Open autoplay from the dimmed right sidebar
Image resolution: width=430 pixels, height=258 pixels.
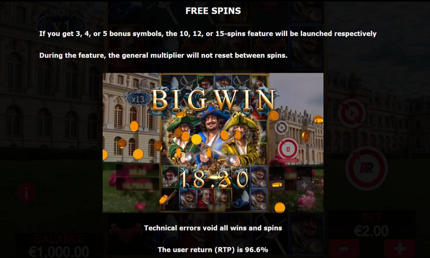click(352, 113)
